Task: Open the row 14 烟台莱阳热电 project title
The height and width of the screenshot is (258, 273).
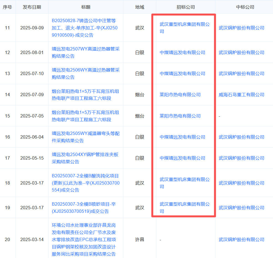Action: [85, 95]
